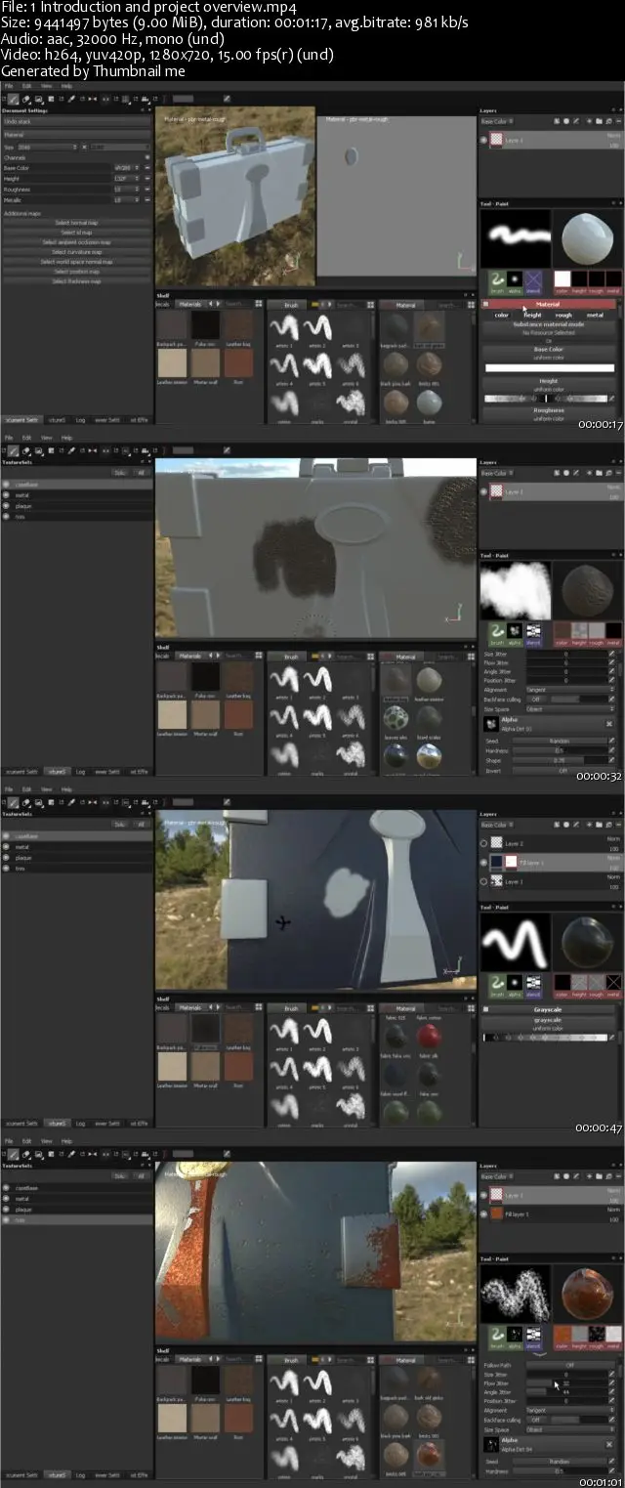
Task: Toggle plaque radio in 00:00:47 TextureSets list
Action: point(7,858)
